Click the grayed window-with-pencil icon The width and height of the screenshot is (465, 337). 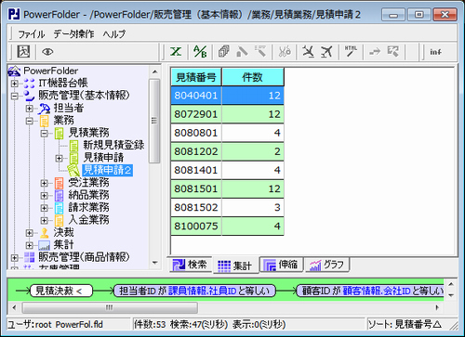point(393,51)
